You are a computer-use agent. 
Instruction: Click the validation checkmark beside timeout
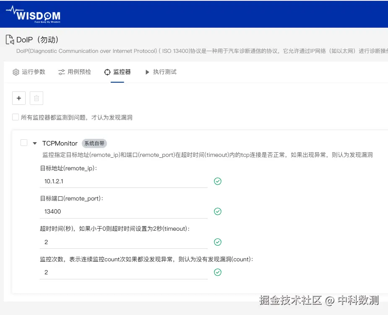pyautogui.click(x=218, y=242)
